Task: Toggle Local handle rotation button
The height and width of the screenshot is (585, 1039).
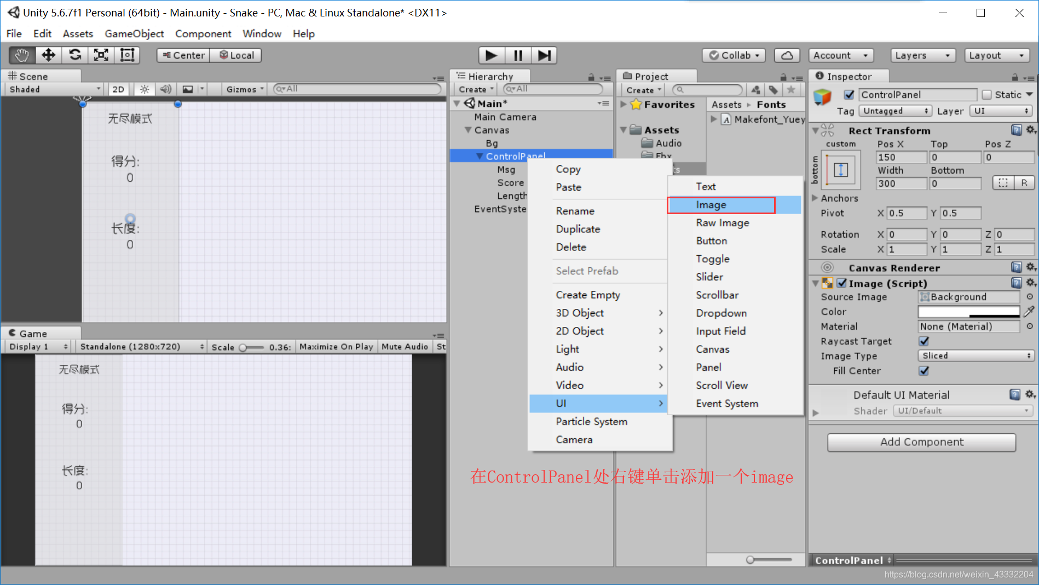Action: tap(236, 55)
